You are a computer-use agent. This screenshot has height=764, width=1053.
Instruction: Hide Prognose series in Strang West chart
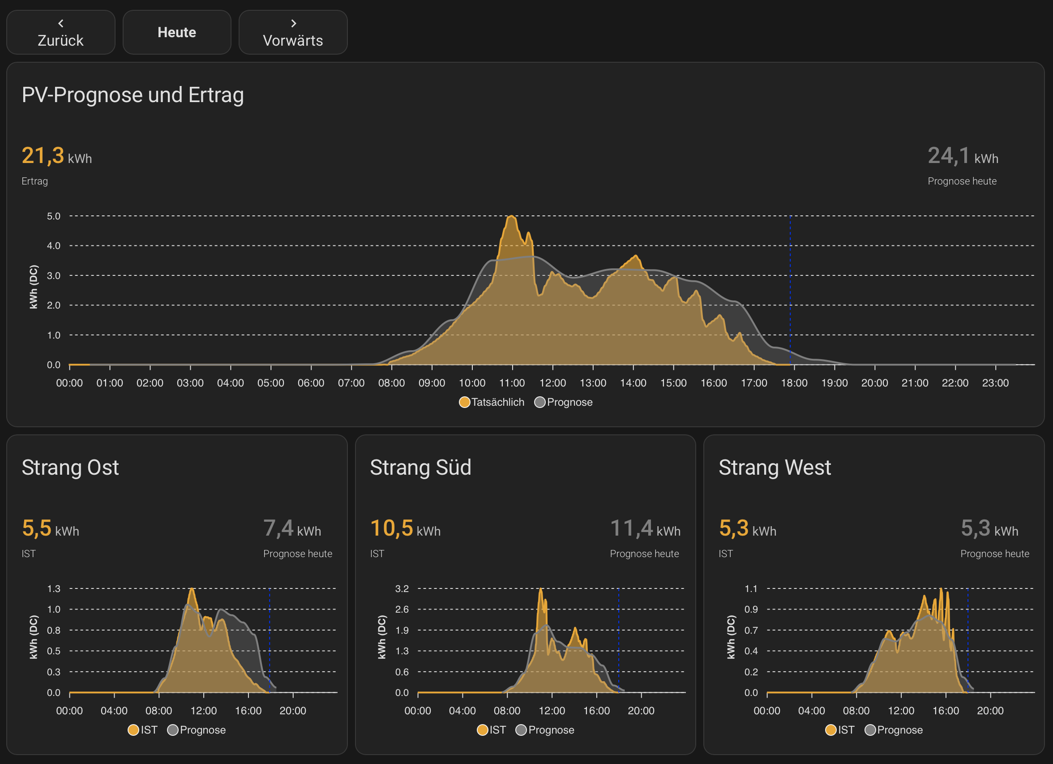[899, 730]
